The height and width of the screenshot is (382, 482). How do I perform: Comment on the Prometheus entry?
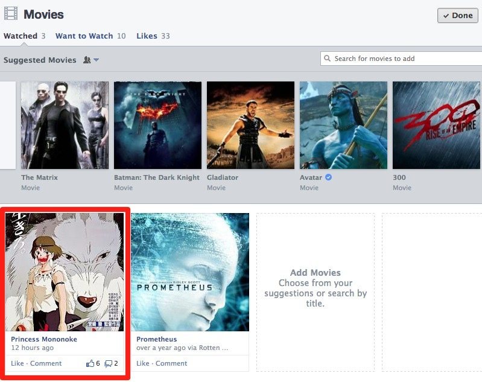171,363
